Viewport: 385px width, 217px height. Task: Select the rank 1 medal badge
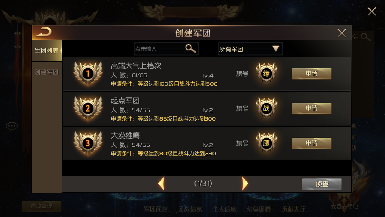88,73
